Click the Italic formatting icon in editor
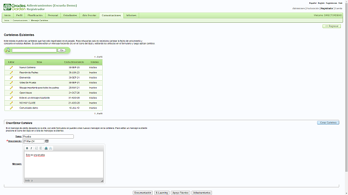 pos(32,148)
